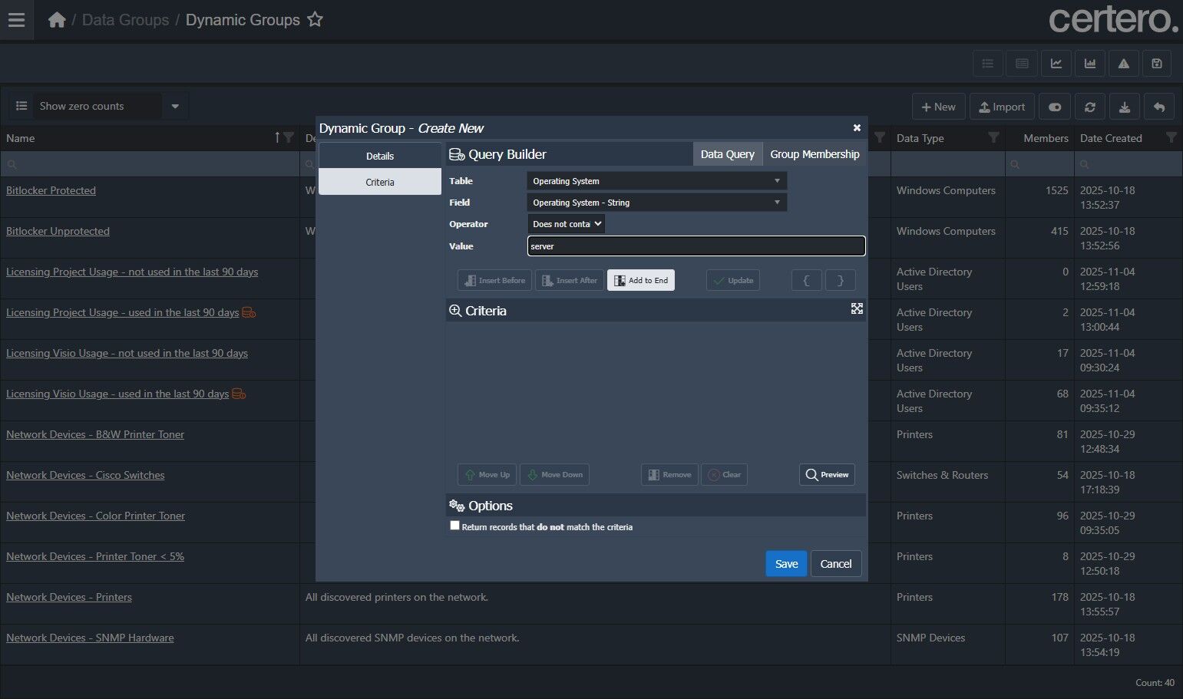Click the Import button
Image resolution: width=1183 pixels, height=699 pixels.
coord(1003,107)
